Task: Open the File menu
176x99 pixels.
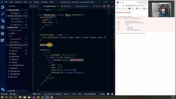Action: 6,2
